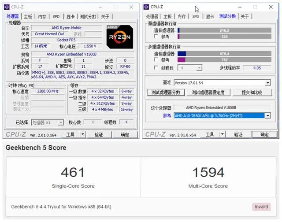Click 线程数 value 4 in left window
The image size is (282, 222).
click(x=126, y=122)
